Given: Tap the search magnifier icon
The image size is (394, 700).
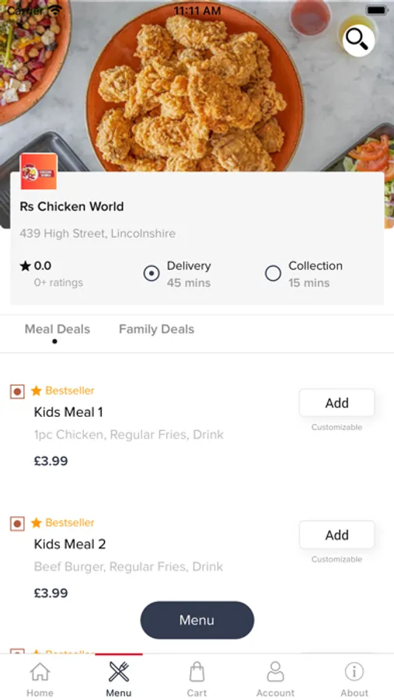Looking at the screenshot, I should click(358, 40).
